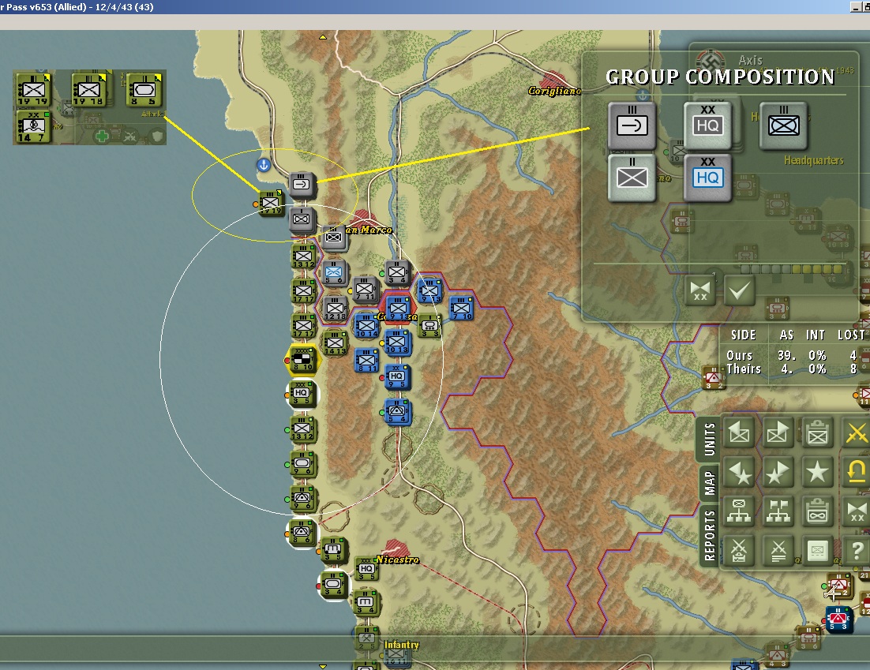Click the single star HQ icon

817,473
